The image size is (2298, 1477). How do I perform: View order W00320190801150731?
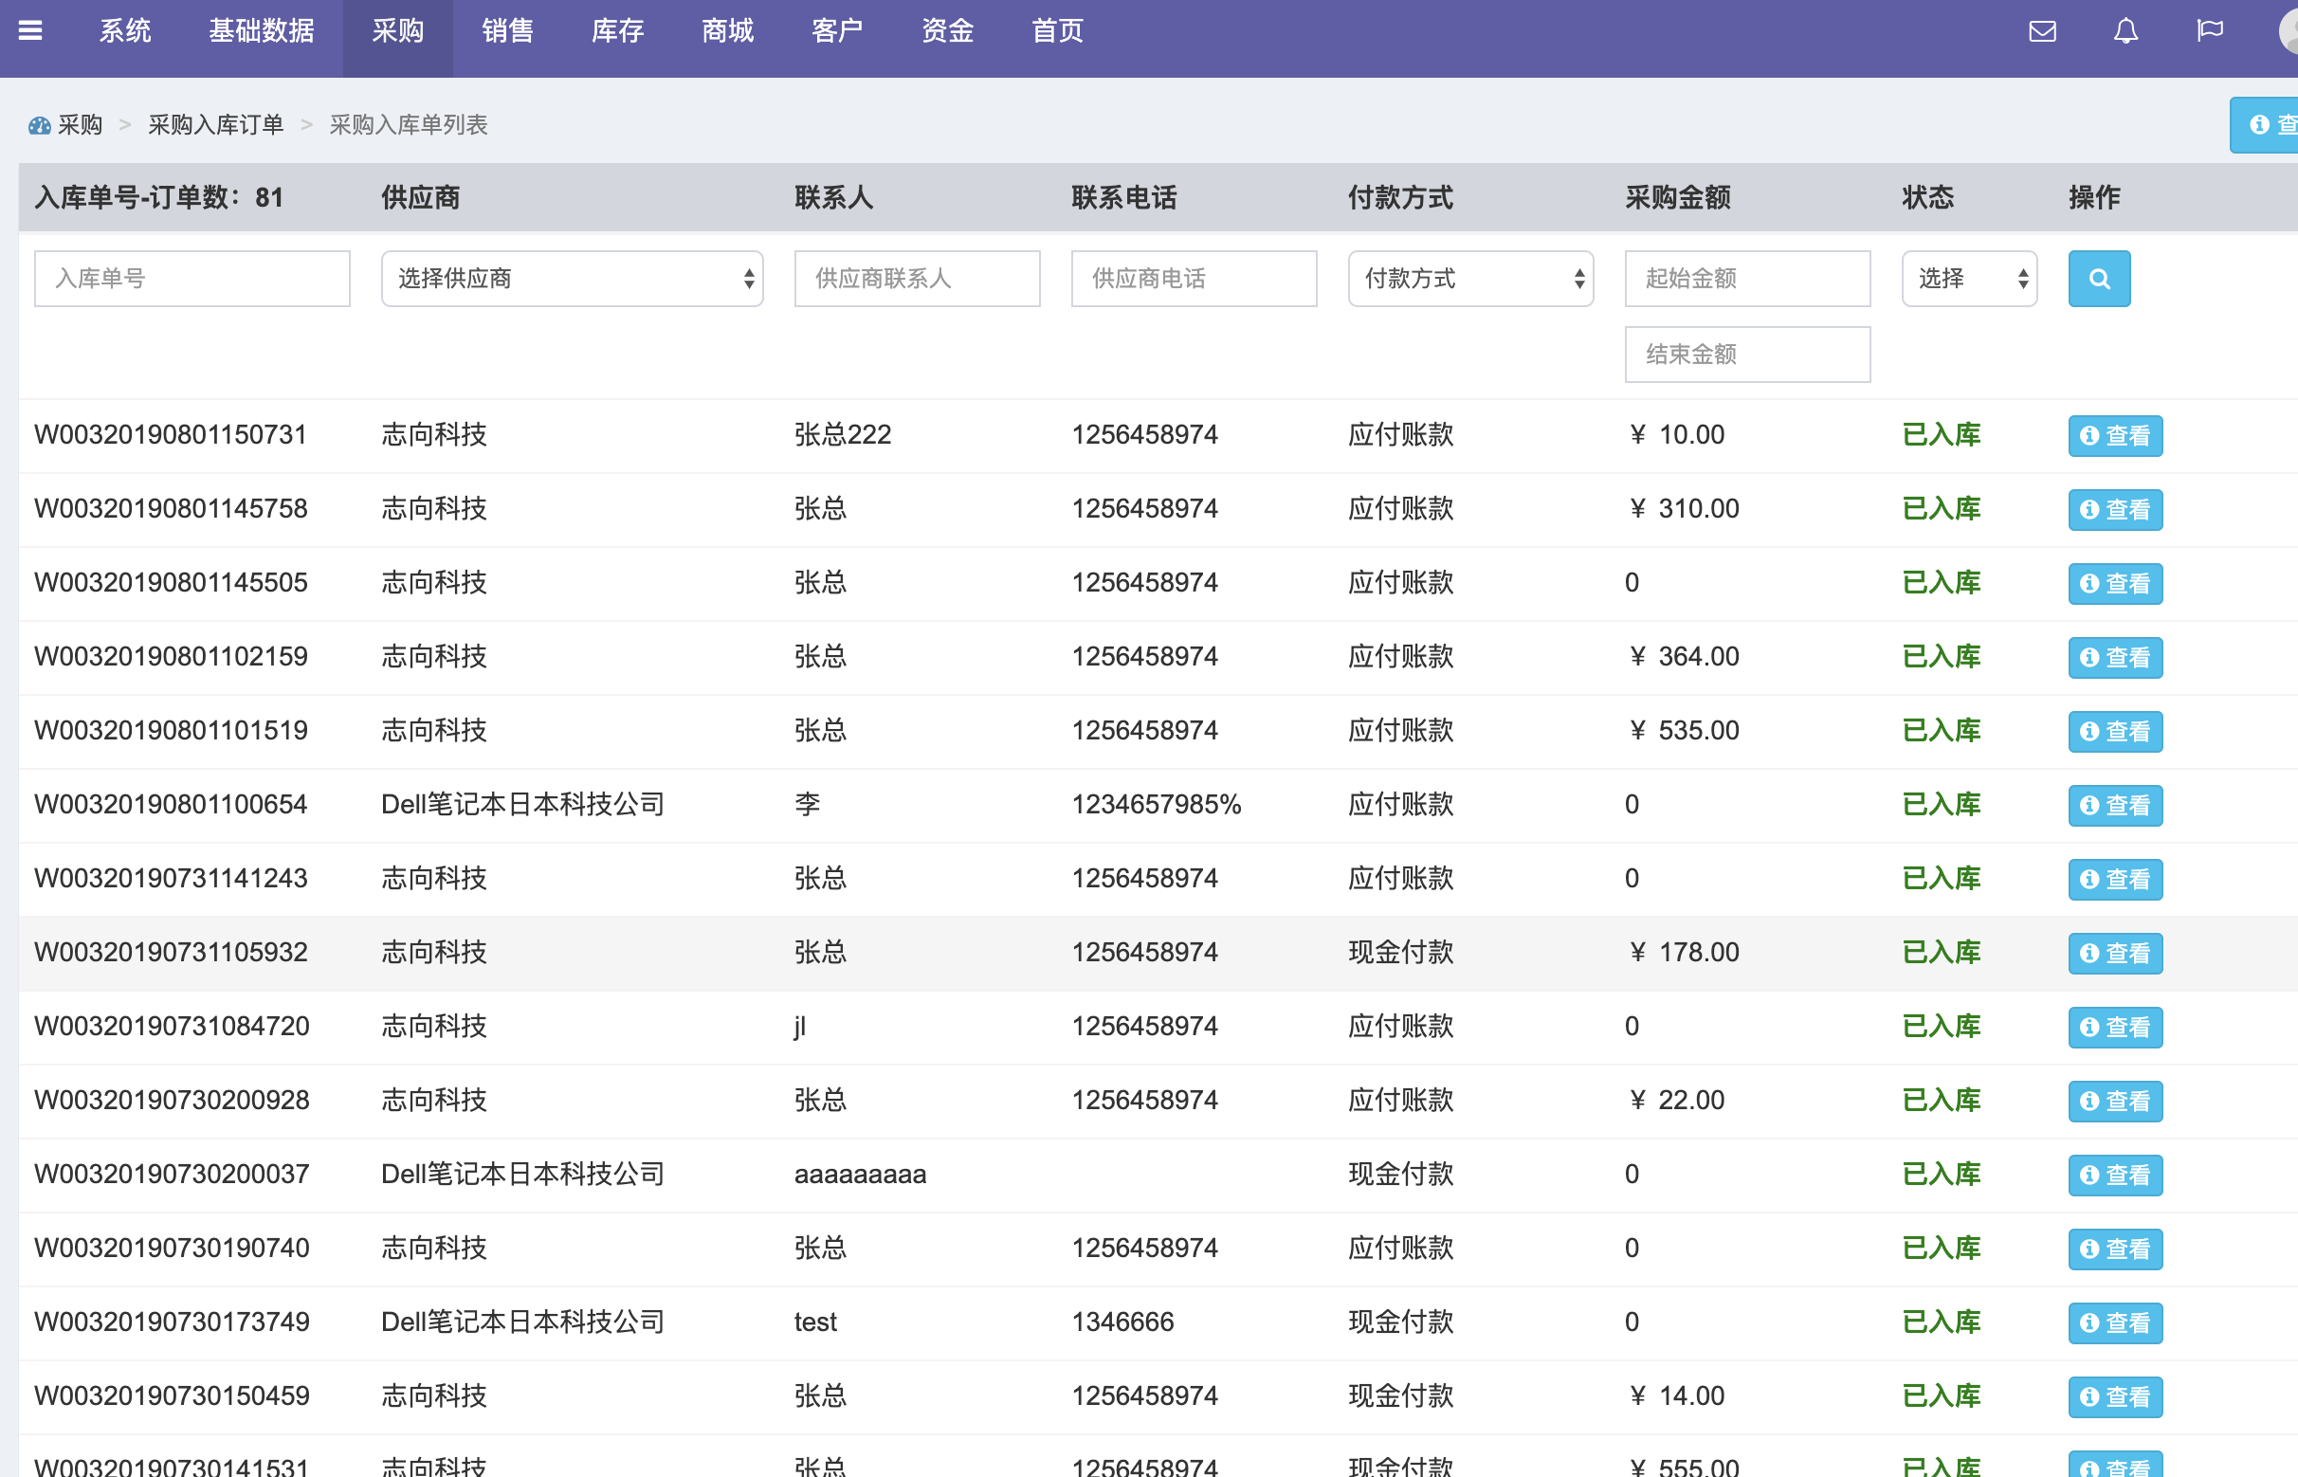click(x=2116, y=436)
